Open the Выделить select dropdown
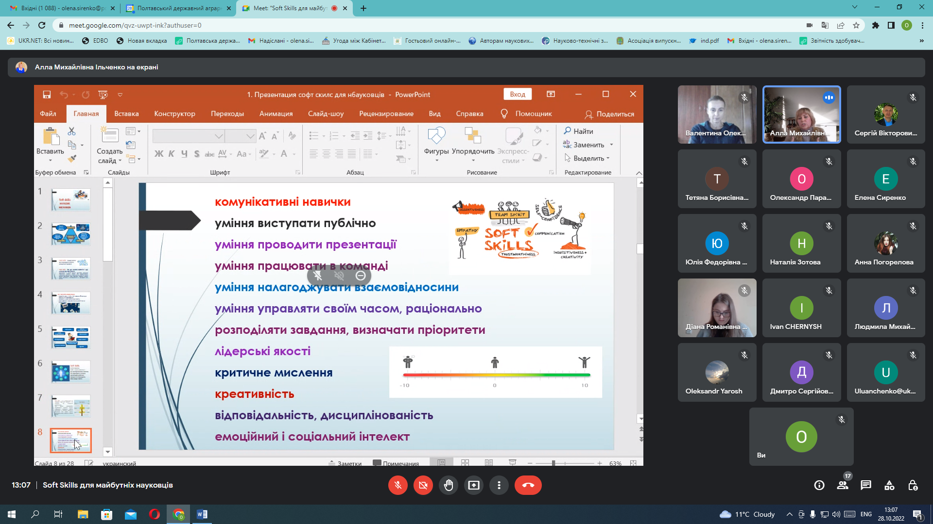The height and width of the screenshot is (524, 933). point(587,158)
